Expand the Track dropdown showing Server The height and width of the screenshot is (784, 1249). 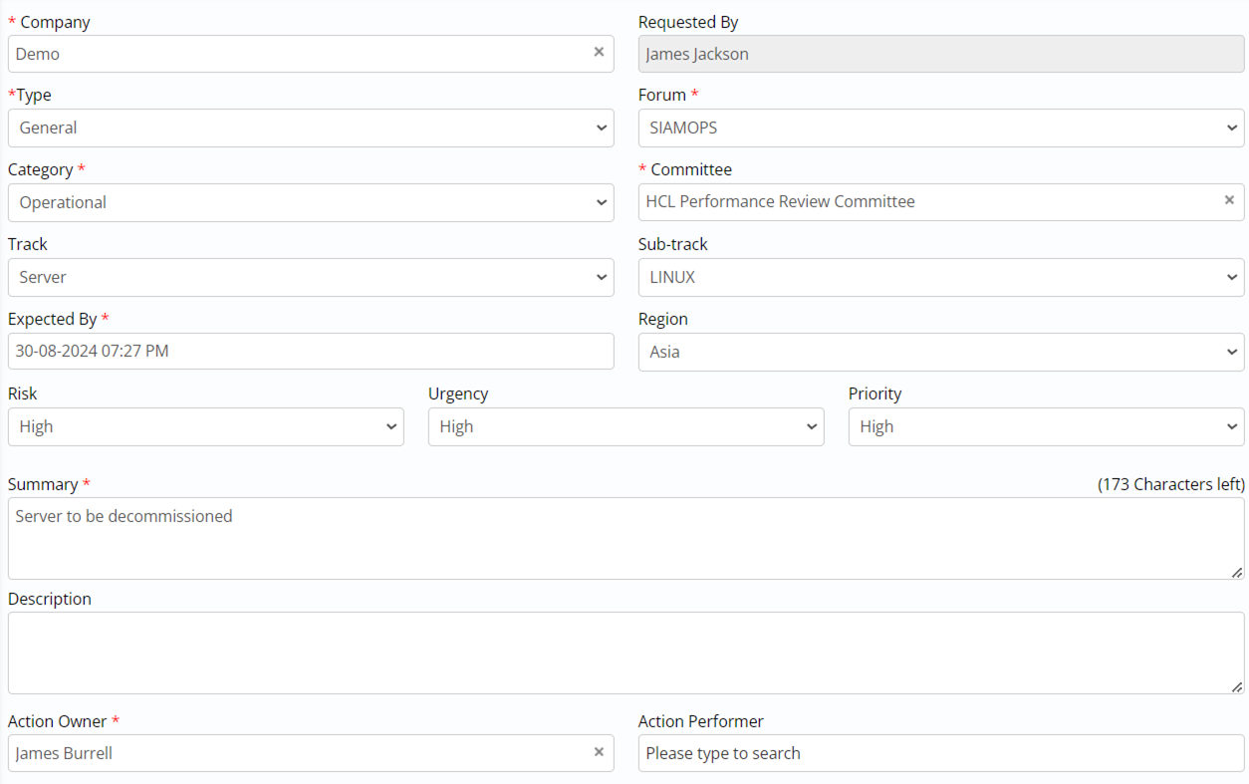coord(311,277)
